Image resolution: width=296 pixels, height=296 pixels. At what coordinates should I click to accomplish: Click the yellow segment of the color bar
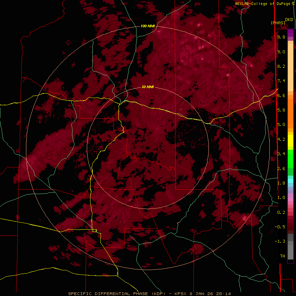[290, 141]
